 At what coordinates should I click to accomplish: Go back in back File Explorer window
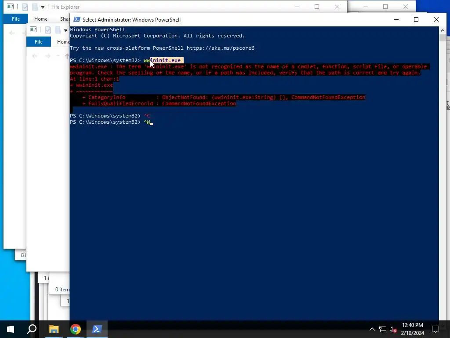(12, 33)
